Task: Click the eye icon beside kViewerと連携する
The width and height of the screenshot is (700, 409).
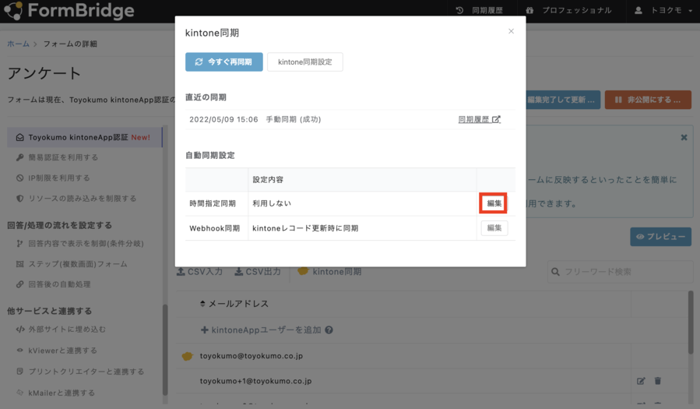Action: point(19,351)
